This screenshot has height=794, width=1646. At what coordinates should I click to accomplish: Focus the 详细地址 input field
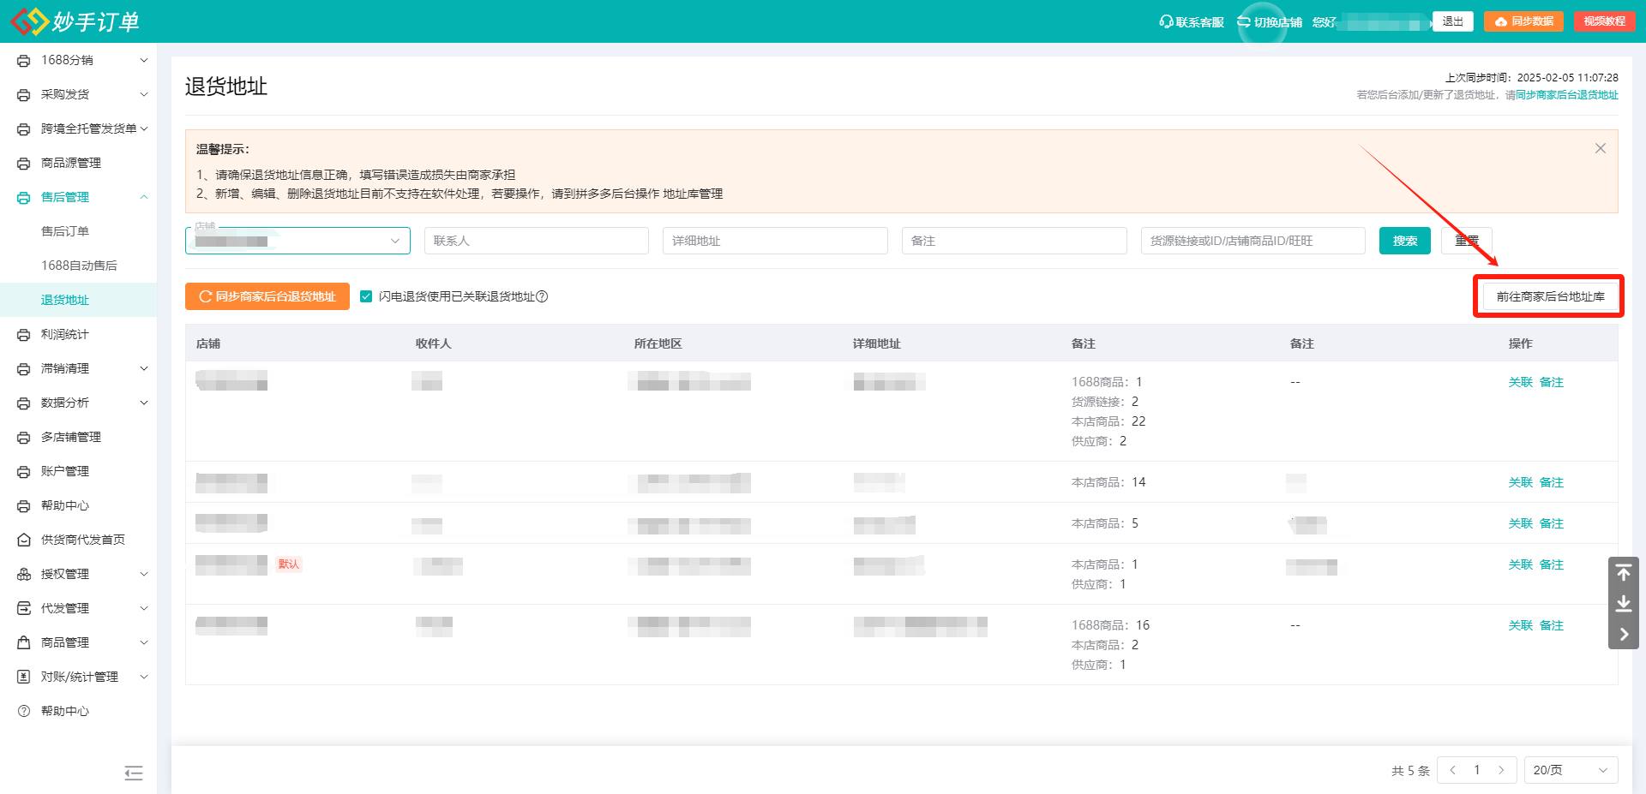click(775, 241)
